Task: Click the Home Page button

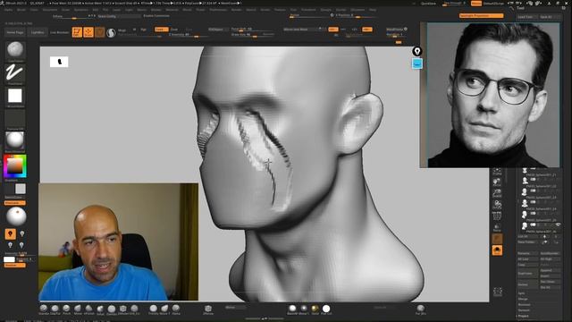Action: (x=14, y=32)
